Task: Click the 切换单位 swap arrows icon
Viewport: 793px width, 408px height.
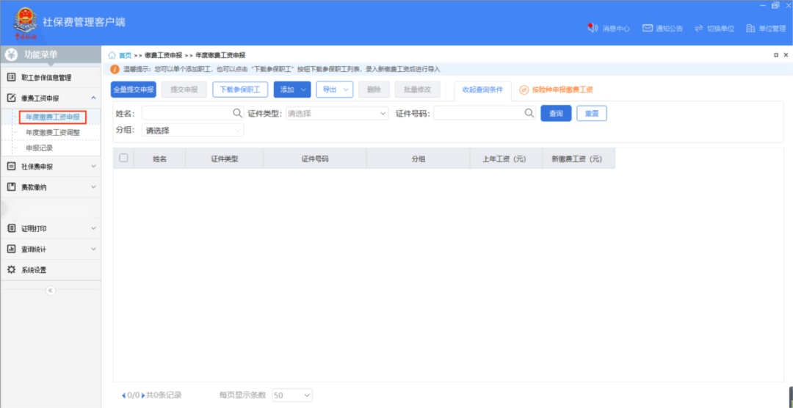Action: tap(699, 29)
